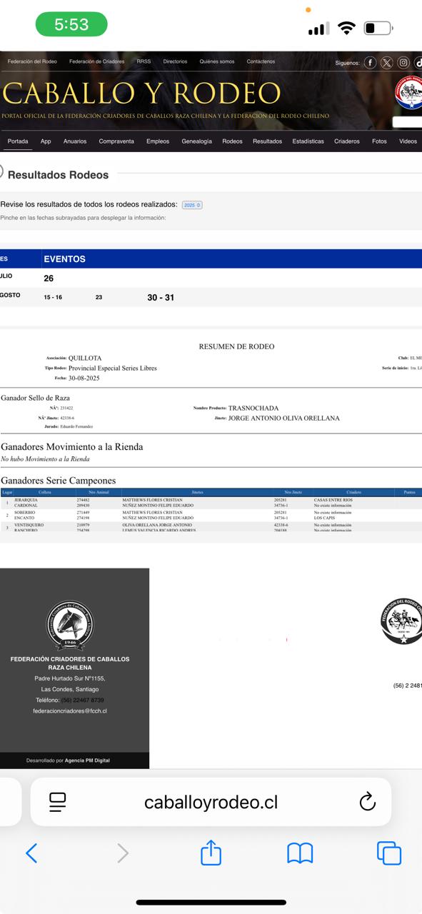Open the 2025 year dropdown
The height and width of the screenshot is (914, 422).
click(192, 205)
